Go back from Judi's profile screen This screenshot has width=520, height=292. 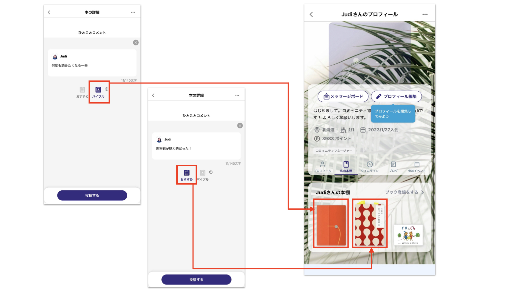coord(311,14)
